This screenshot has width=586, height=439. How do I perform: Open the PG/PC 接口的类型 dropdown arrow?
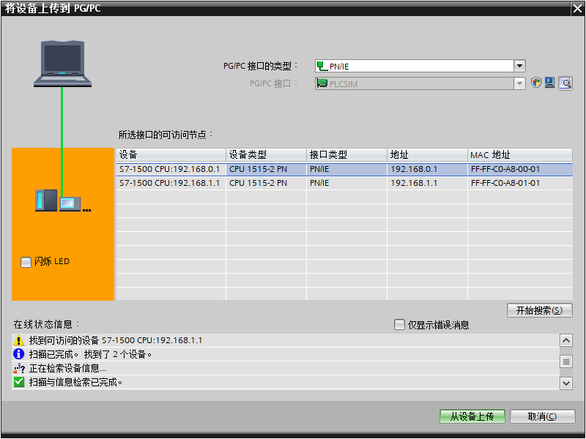pyautogui.click(x=519, y=66)
